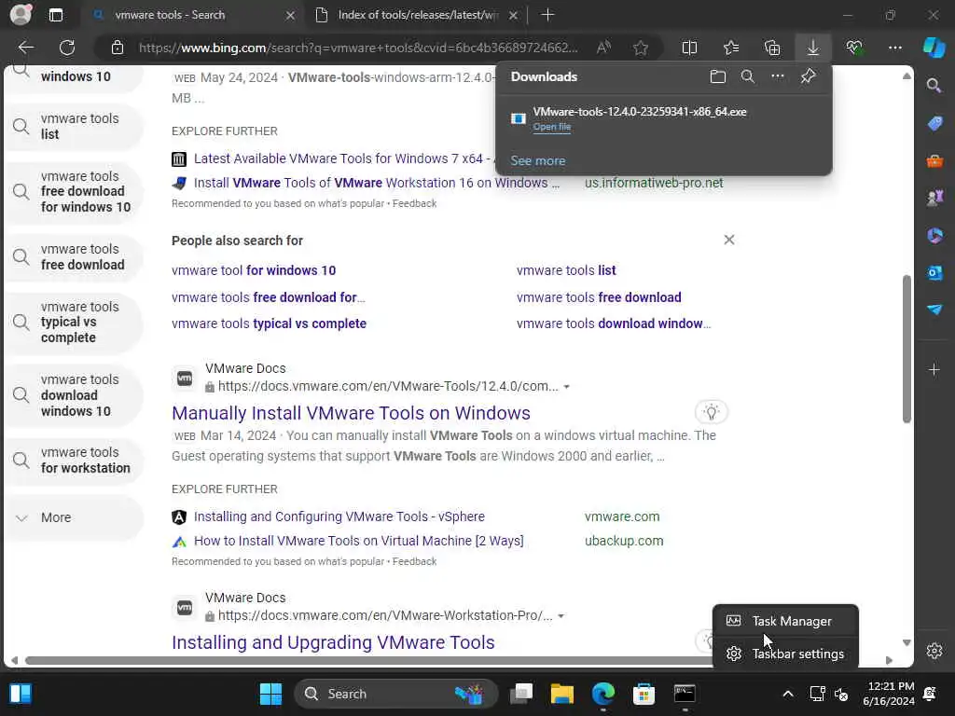Select vmware tools for workstation sidebar suggestion
Screen dimensions: 955x716
73,461
